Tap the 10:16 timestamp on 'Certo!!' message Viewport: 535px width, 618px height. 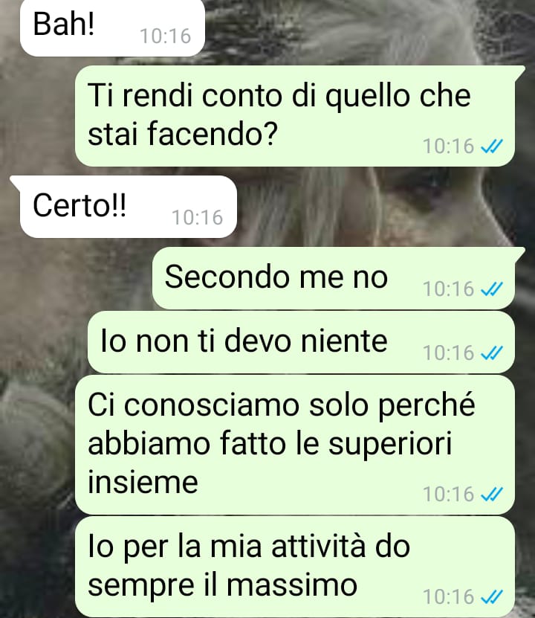point(197,218)
